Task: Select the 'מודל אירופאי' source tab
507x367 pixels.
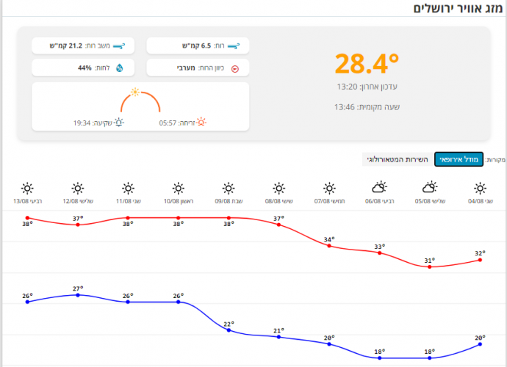Action: [459, 159]
